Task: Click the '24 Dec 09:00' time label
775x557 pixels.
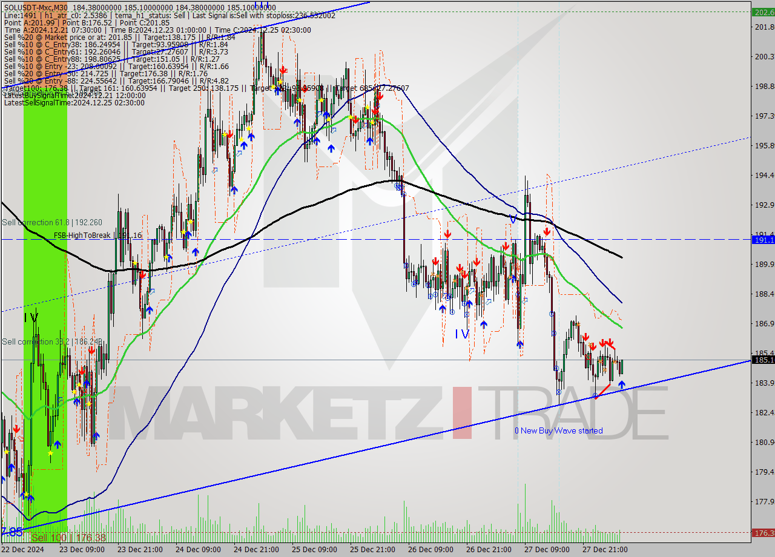Action: point(197,549)
